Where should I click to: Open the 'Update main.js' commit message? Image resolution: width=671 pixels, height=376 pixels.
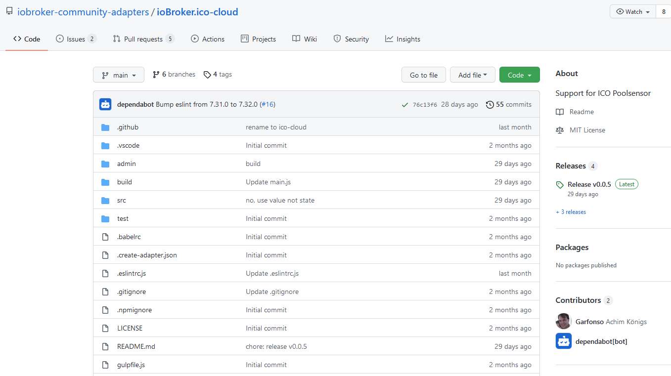pyautogui.click(x=268, y=182)
